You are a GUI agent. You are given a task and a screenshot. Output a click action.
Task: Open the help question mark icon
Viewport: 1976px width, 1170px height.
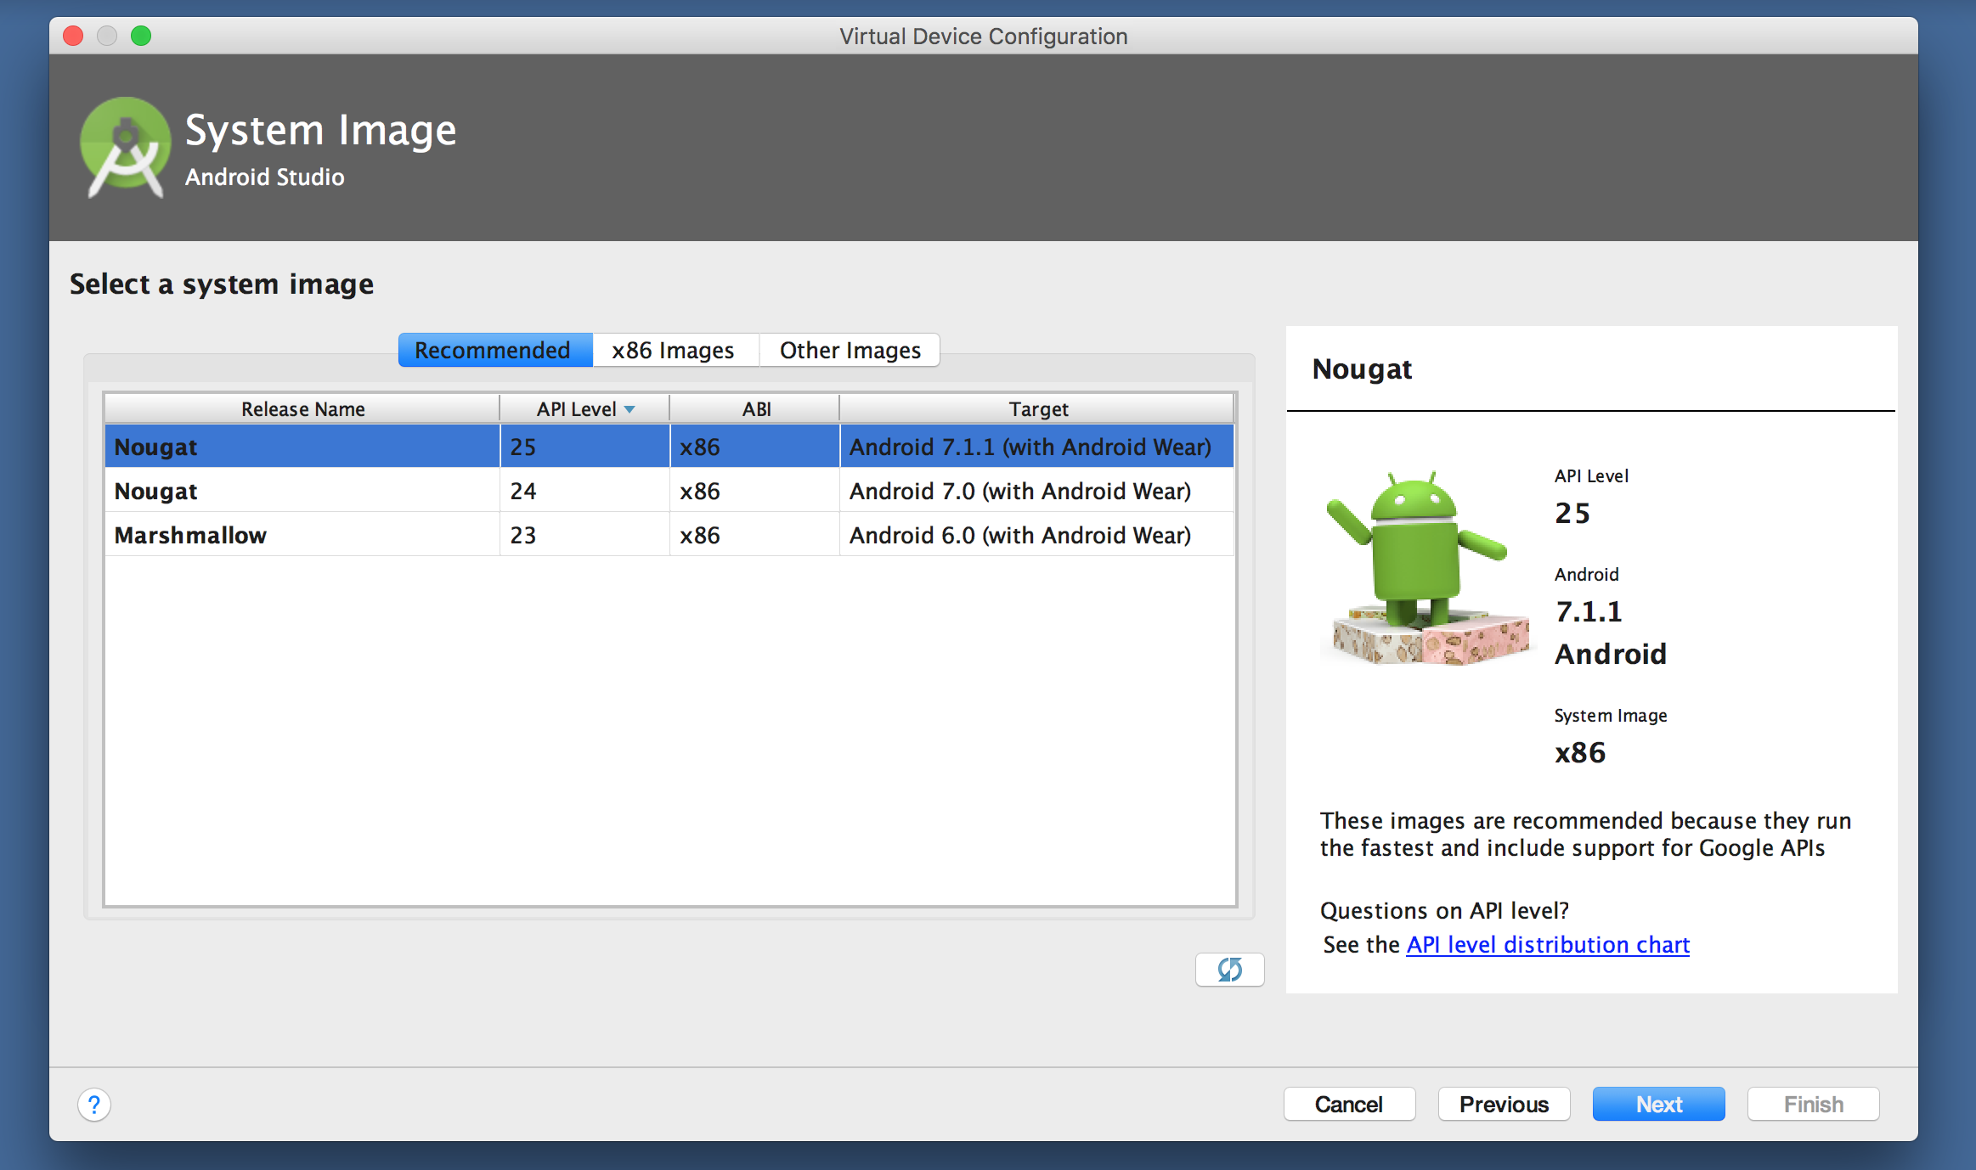pyautogui.click(x=94, y=1105)
